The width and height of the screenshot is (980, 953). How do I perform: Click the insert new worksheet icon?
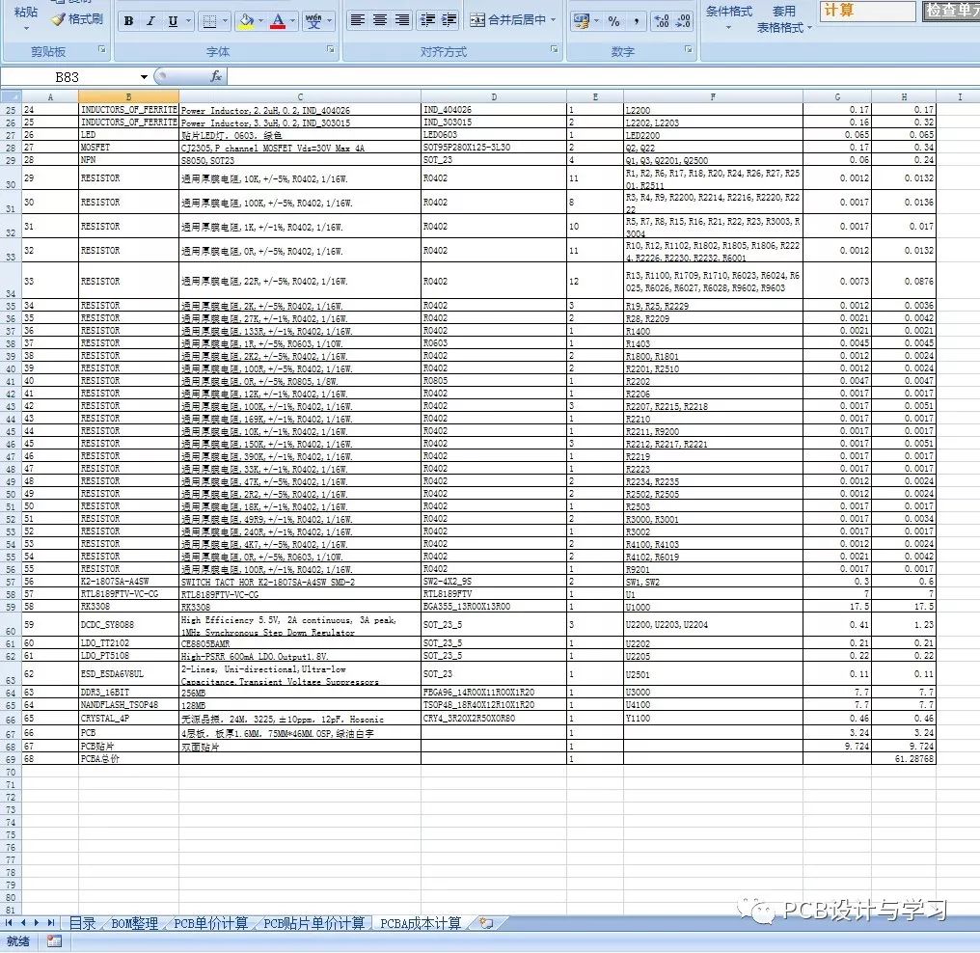(486, 923)
